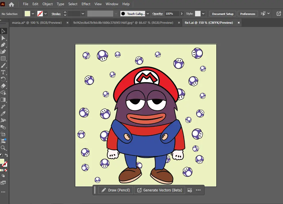Expand the Touch Calligraphy brush dropdown
The width and height of the screenshot is (283, 204).
click(148, 14)
